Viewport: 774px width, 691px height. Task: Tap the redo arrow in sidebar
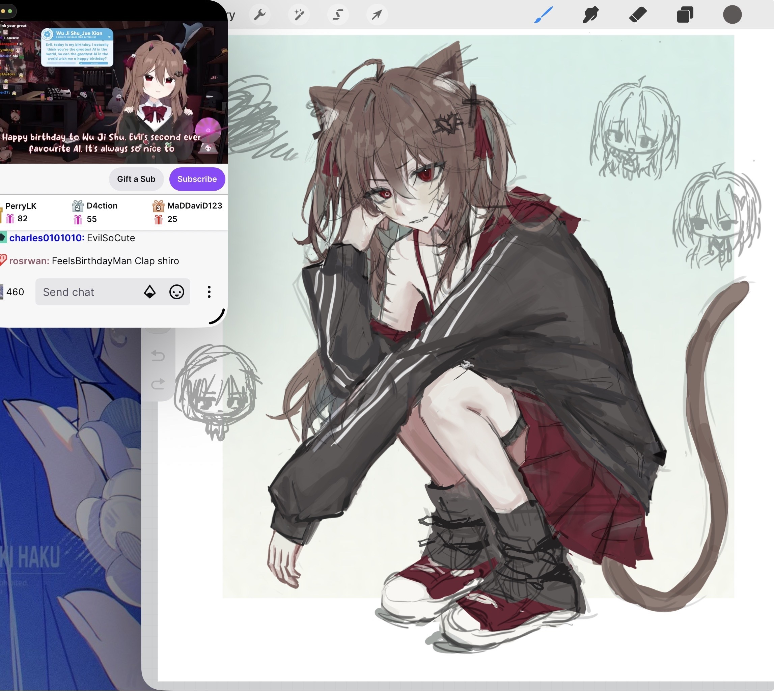(158, 384)
